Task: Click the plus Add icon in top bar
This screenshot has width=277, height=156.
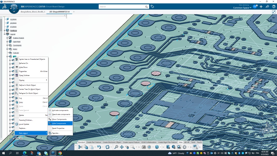Action: [x=261, y=7]
